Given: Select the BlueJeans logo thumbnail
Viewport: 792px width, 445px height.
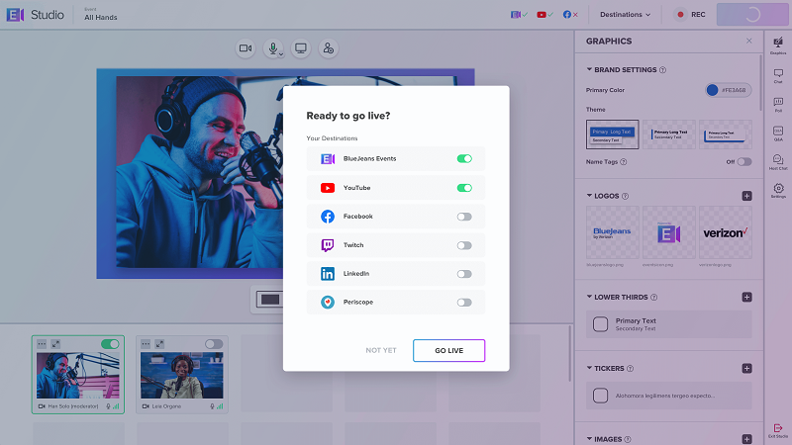Looking at the screenshot, I should 612,232.
